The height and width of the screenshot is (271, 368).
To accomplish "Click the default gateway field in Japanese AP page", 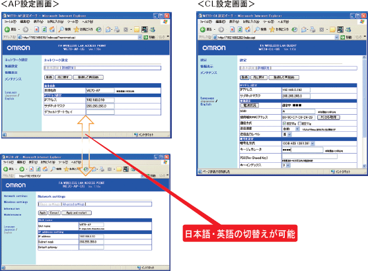I will point(100,112).
